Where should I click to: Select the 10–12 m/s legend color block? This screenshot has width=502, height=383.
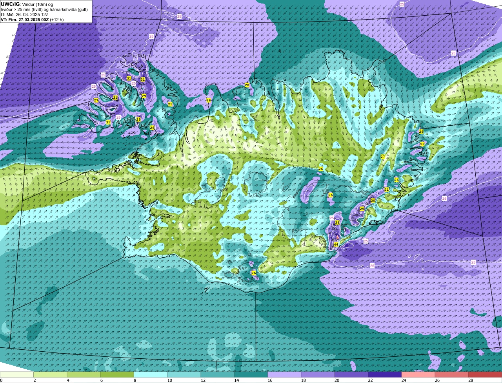coord(184,375)
